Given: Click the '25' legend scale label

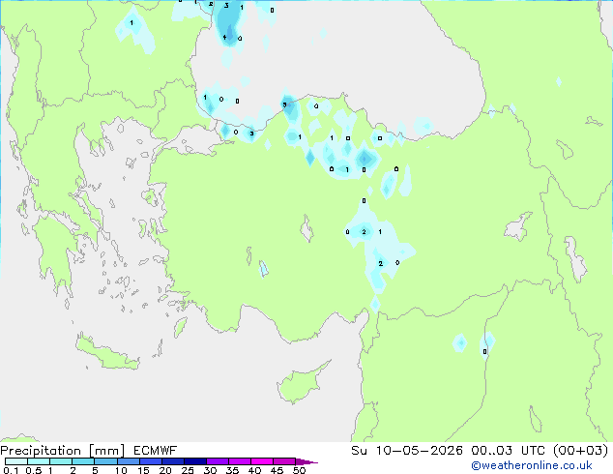Looking at the screenshot, I should click(x=188, y=470).
